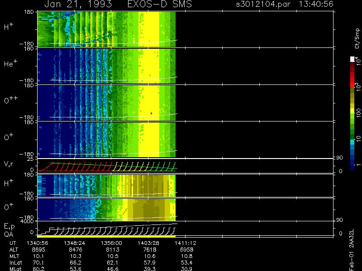Click ALT value '8113'
Screen dimensions: 362x271
pos(113,250)
